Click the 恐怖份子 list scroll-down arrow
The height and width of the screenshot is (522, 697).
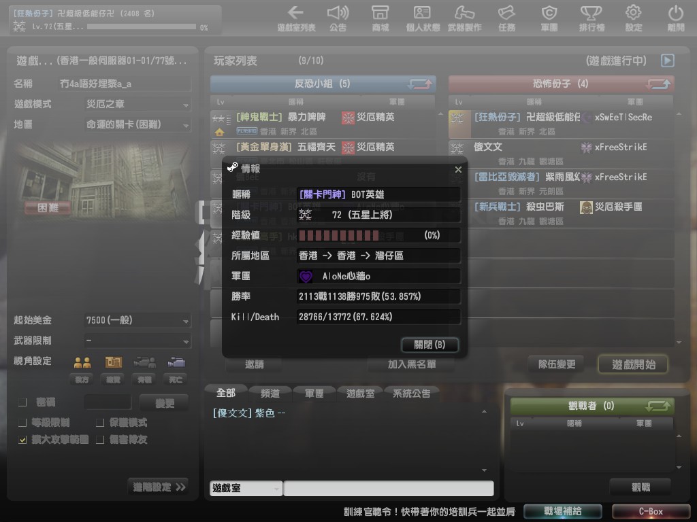click(x=679, y=343)
